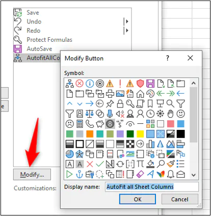Screen dimensions: 211x216
Task: Select AutoSave in the command list
Action: click(72, 49)
